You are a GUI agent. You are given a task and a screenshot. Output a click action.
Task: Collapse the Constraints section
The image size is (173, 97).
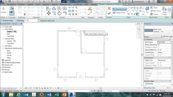170,39
